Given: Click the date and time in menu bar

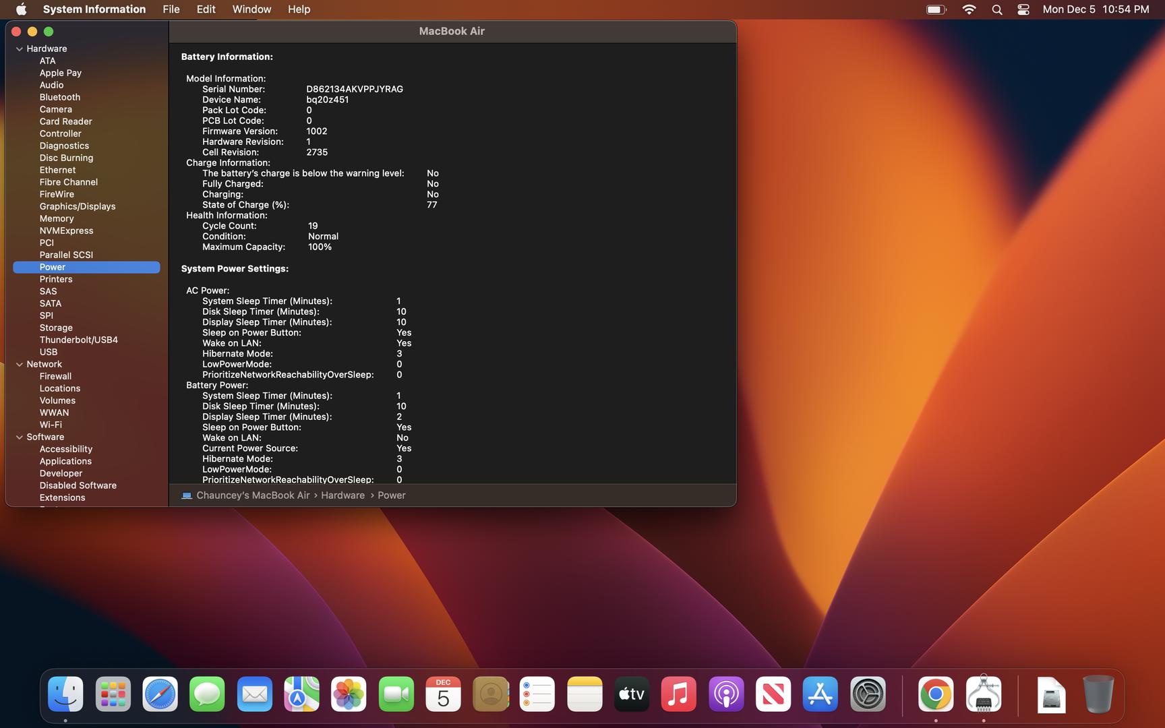Looking at the screenshot, I should tap(1096, 9).
